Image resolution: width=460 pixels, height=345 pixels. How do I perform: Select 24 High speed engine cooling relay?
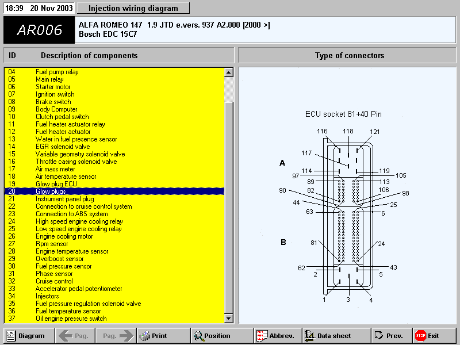pos(114,221)
